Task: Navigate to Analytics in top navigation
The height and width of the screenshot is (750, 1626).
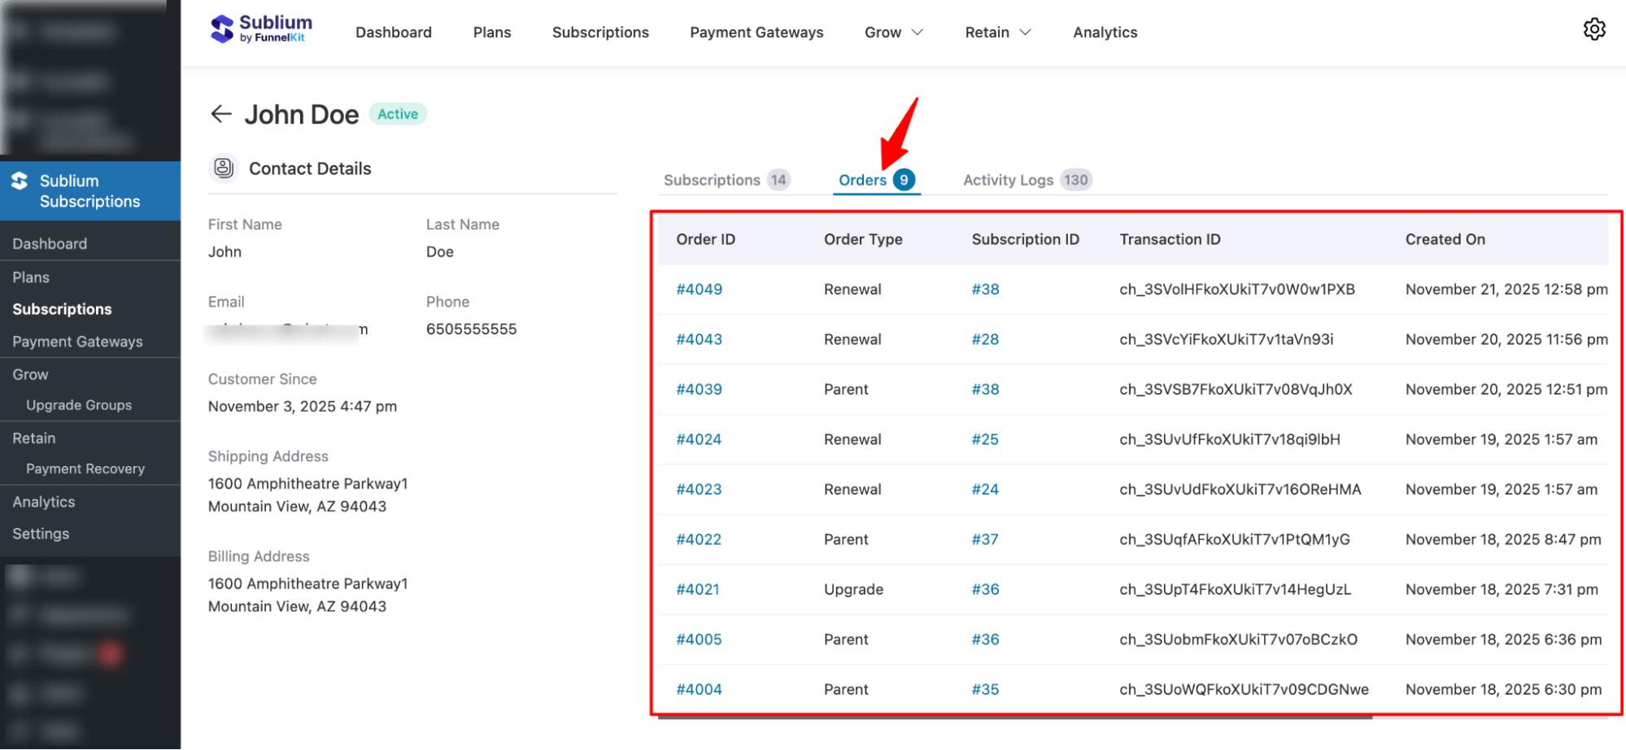Action: click(1105, 32)
